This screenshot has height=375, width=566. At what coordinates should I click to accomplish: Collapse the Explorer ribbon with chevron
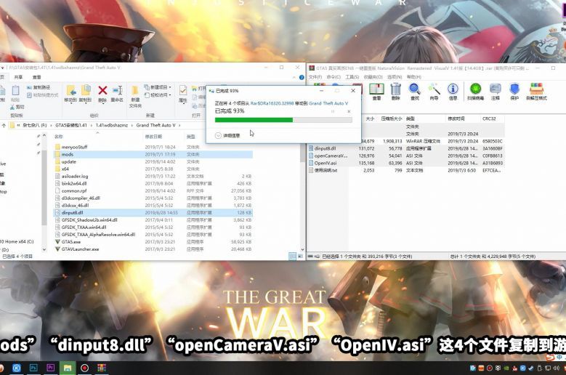294,77
